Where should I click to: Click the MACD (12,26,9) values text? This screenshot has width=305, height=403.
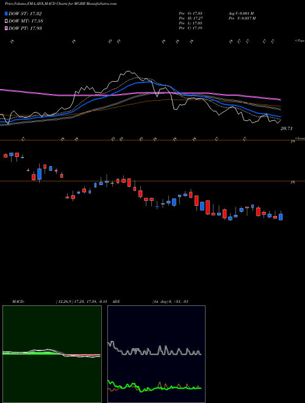[81, 302]
